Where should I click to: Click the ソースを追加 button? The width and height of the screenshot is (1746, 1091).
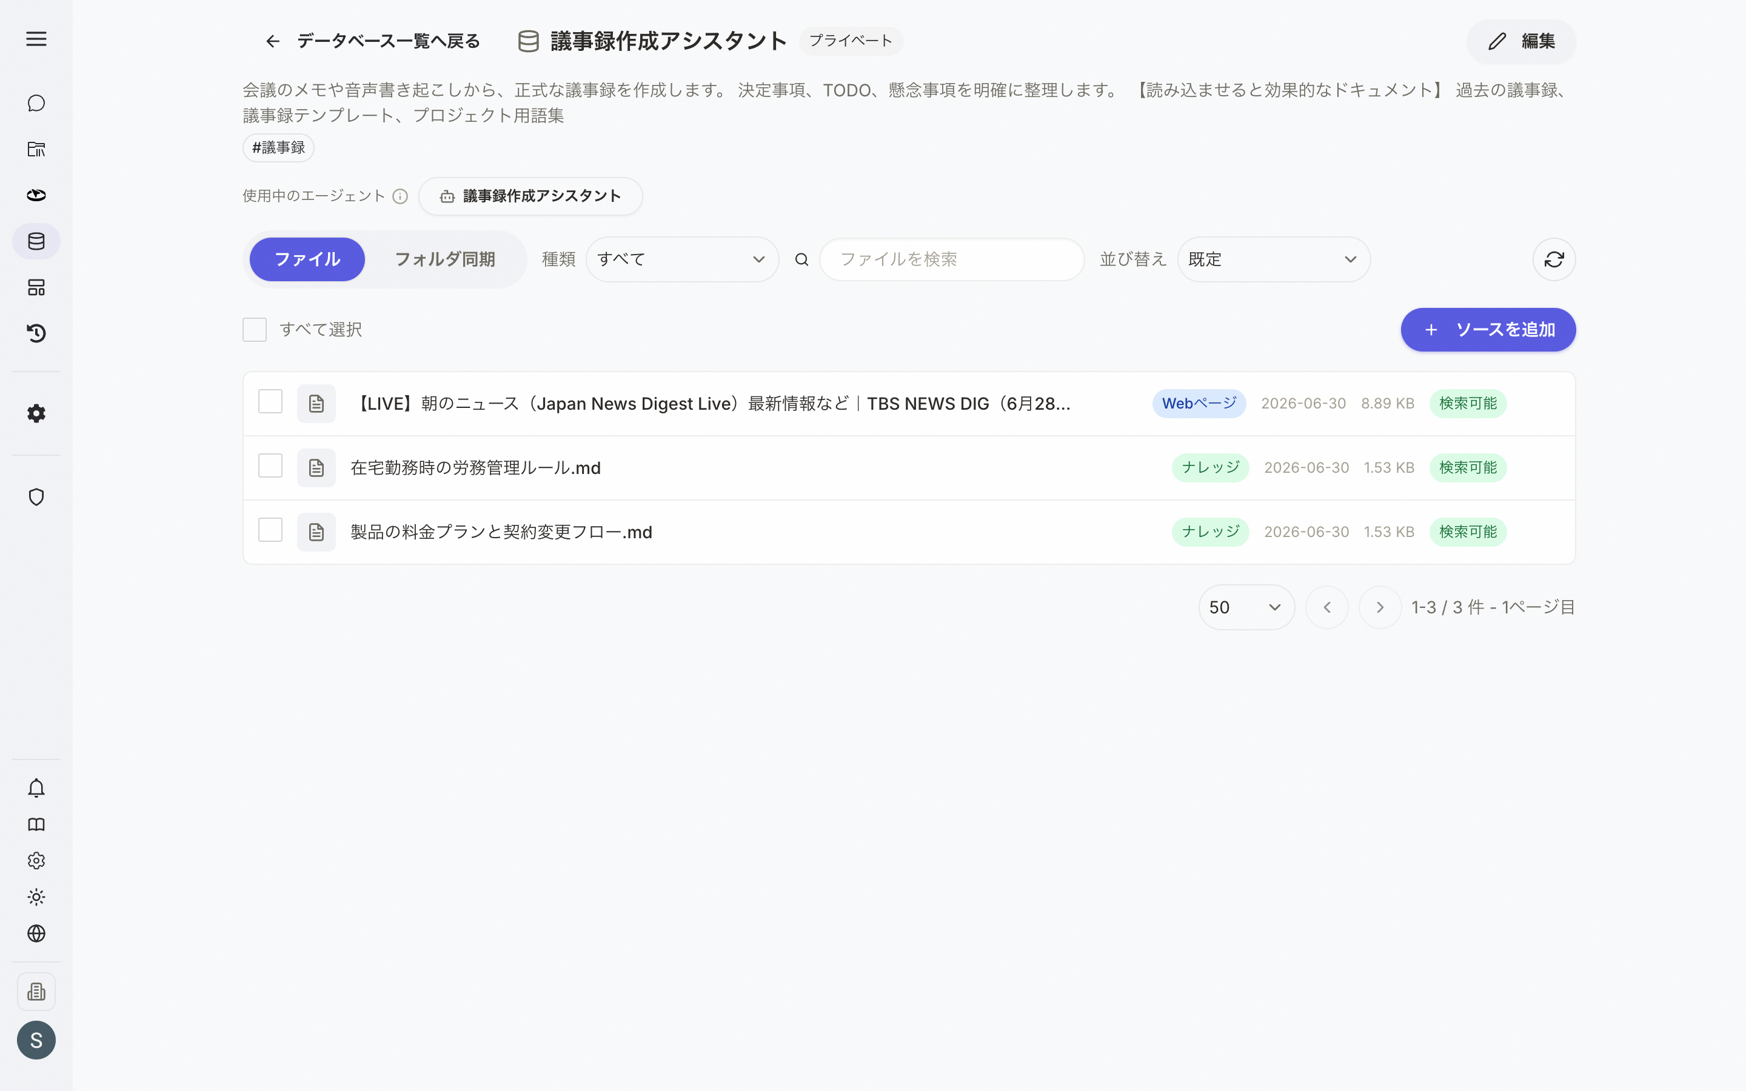(x=1488, y=330)
